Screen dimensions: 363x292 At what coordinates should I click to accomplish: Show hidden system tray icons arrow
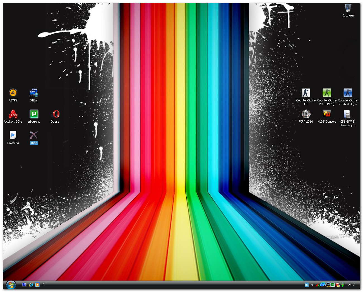pos(312,285)
